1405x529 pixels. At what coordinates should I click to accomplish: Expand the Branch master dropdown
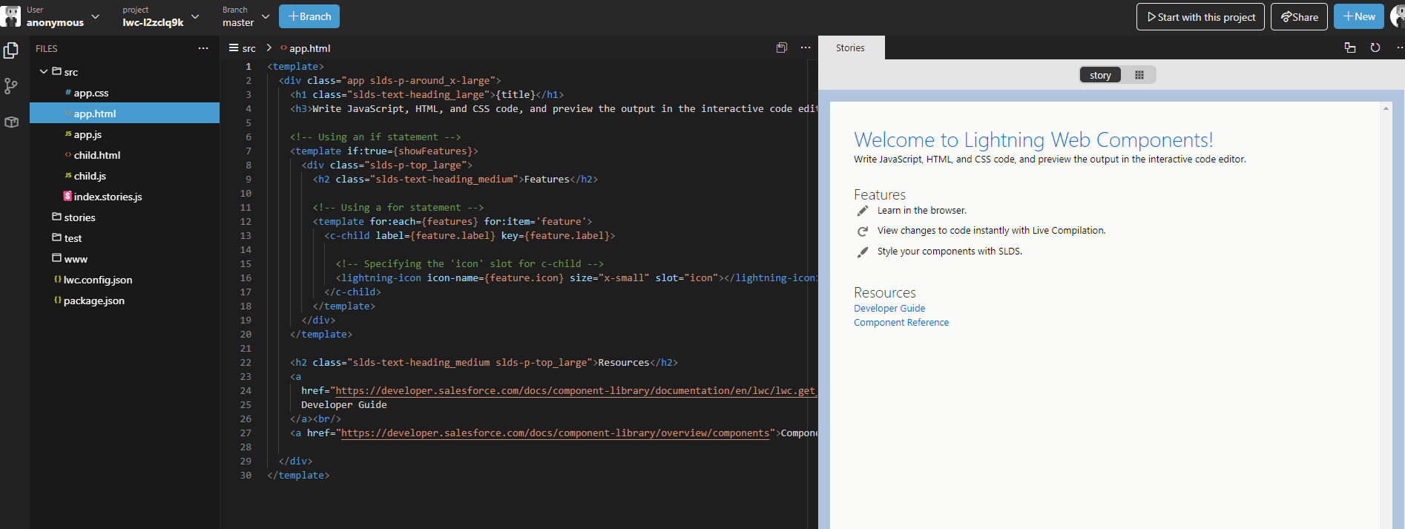tap(266, 16)
